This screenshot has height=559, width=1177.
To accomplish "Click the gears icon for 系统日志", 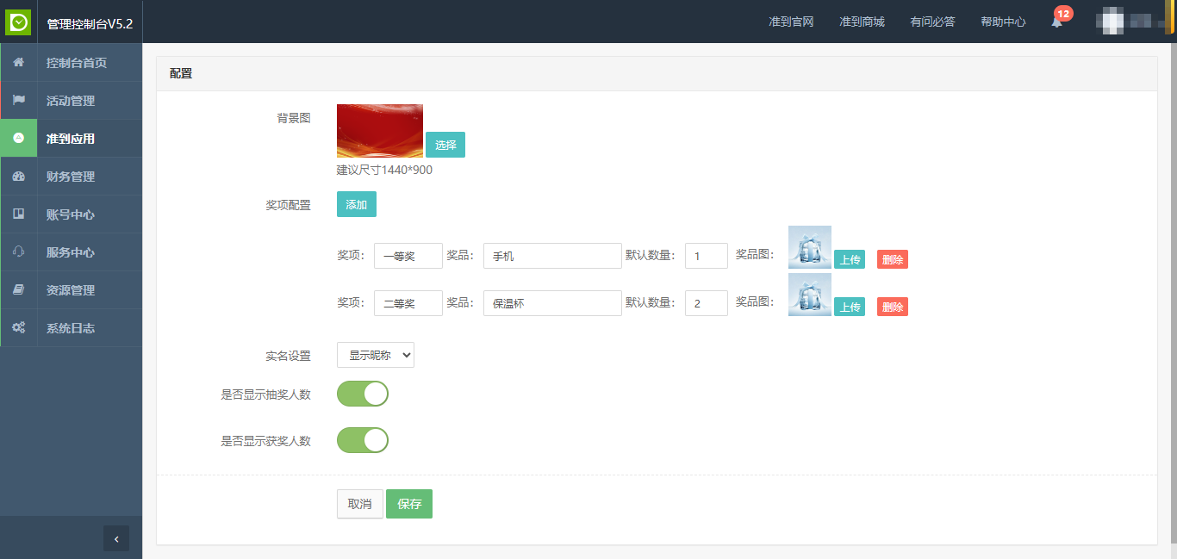I will [18, 328].
